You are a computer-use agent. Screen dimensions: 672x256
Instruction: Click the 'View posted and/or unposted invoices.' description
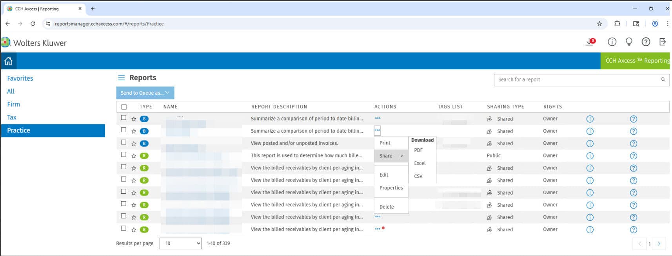[x=294, y=143]
